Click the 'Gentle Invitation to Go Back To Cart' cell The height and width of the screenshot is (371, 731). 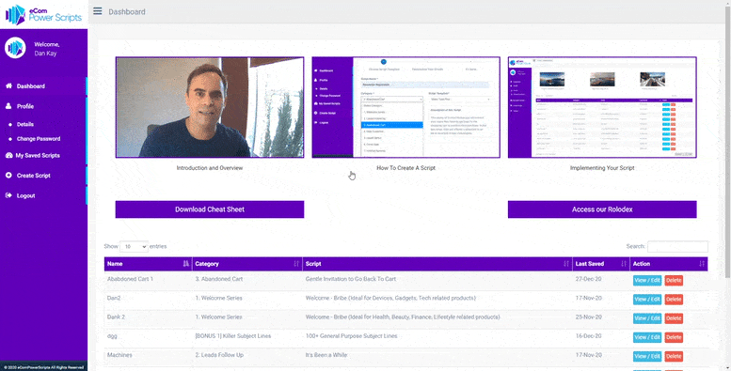tap(437, 280)
